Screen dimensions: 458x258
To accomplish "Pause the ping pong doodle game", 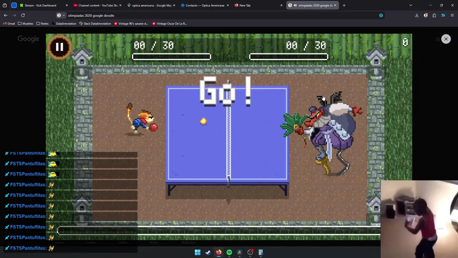I will (x=59, y=47).
